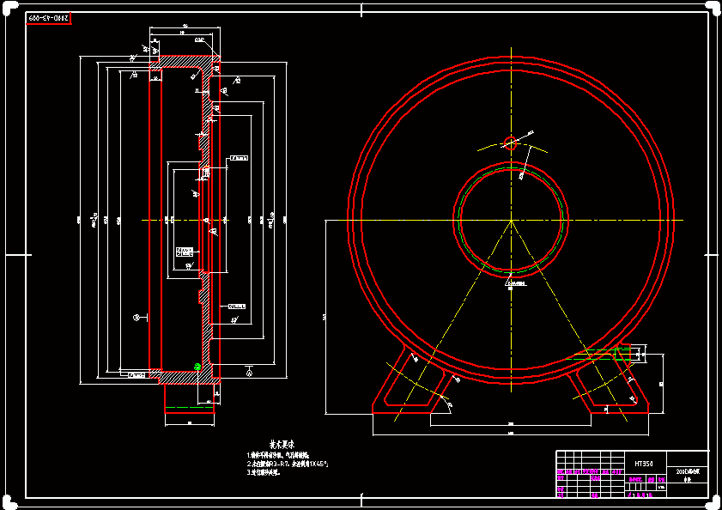Viewport: 722px width, 510px height.
Task: Pick the green circle marker in the section view
Action: (x=197, y=367)
